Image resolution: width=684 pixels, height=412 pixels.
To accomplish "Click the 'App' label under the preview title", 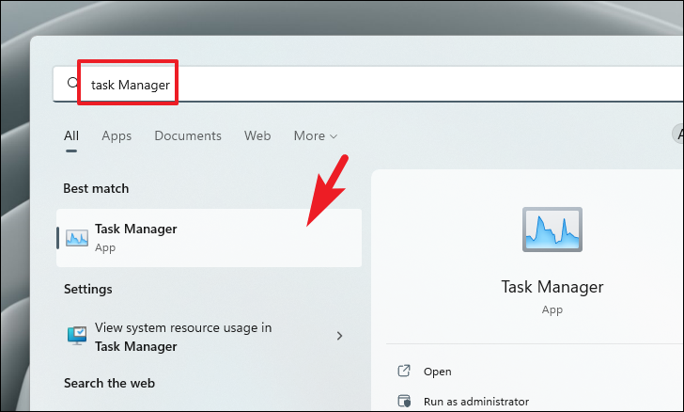I will click(x=552, y=309).
